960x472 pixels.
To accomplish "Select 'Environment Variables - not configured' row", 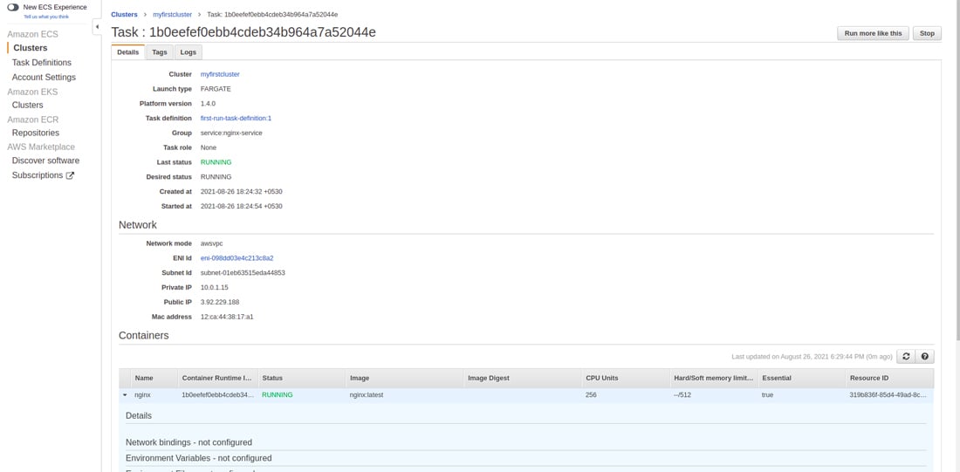I will 526,458.
